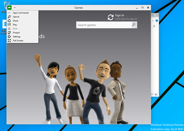Click the App Commands ellipsis icon

click(x=9, y=13)
